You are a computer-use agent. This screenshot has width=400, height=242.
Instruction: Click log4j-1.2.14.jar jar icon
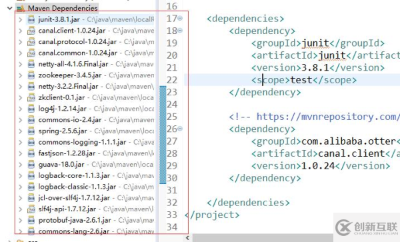(x=31, y=109)
